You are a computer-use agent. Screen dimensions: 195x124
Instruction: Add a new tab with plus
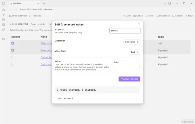(x=44, y=3)
